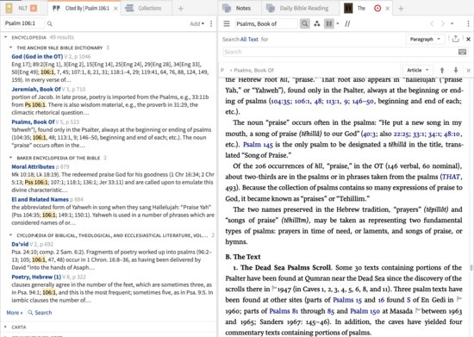This screenshot has height=337, width=474.
Task: Add a new tab in right panel
Action: [x=401, y=9]
